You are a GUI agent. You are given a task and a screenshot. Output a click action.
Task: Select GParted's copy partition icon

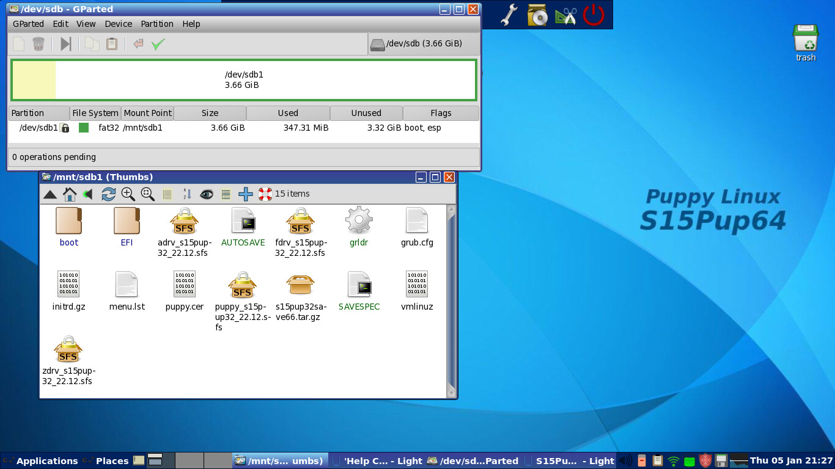[90, 43]
